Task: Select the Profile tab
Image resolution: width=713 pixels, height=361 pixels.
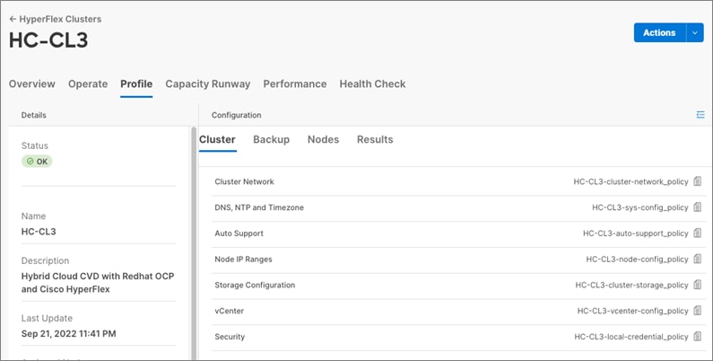Action: (136, 84)
